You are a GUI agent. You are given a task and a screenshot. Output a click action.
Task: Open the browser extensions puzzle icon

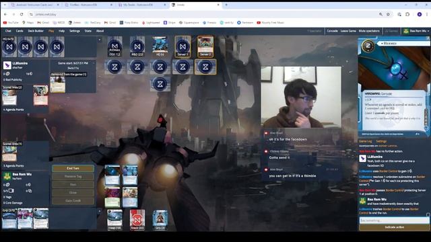pos(407,14)
